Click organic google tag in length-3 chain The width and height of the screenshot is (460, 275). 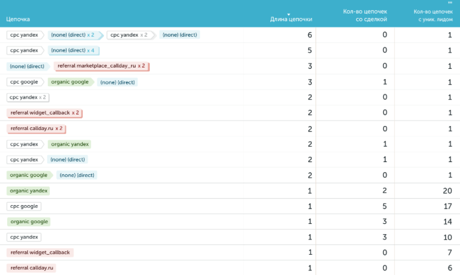click(x=68, y=82)
